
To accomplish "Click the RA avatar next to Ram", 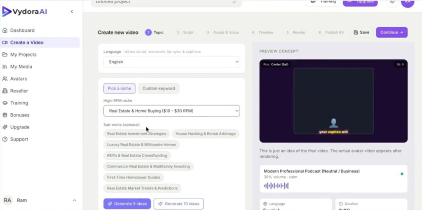I will click(x=7, y=200).
